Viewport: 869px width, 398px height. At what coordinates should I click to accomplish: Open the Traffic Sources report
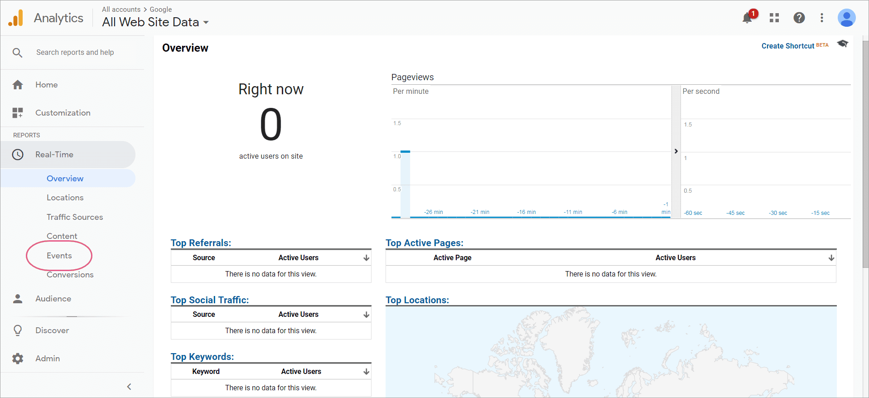coord(75,217)
